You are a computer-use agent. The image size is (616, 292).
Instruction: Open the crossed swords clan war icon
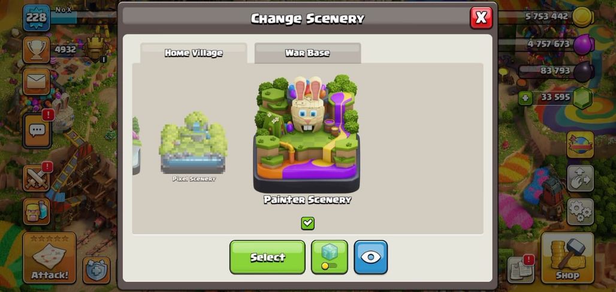click(x=36, y=178)
